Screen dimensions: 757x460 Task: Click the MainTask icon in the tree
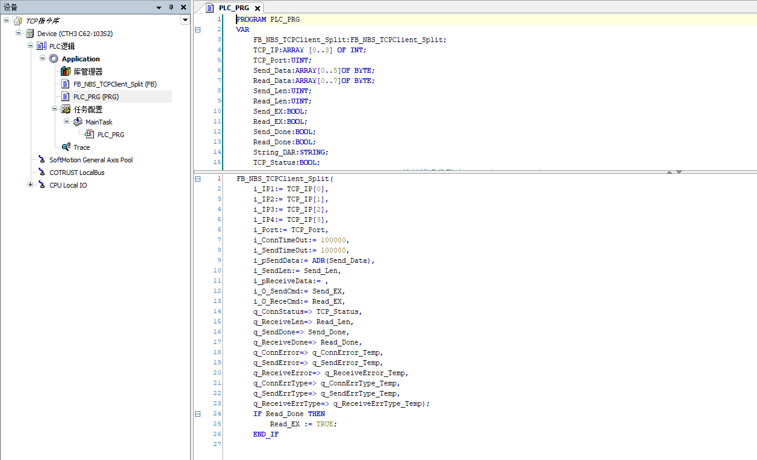coord(78,122)
